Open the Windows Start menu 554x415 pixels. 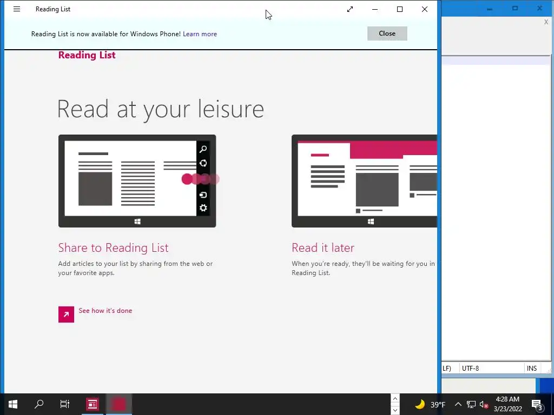coord(13,404)
